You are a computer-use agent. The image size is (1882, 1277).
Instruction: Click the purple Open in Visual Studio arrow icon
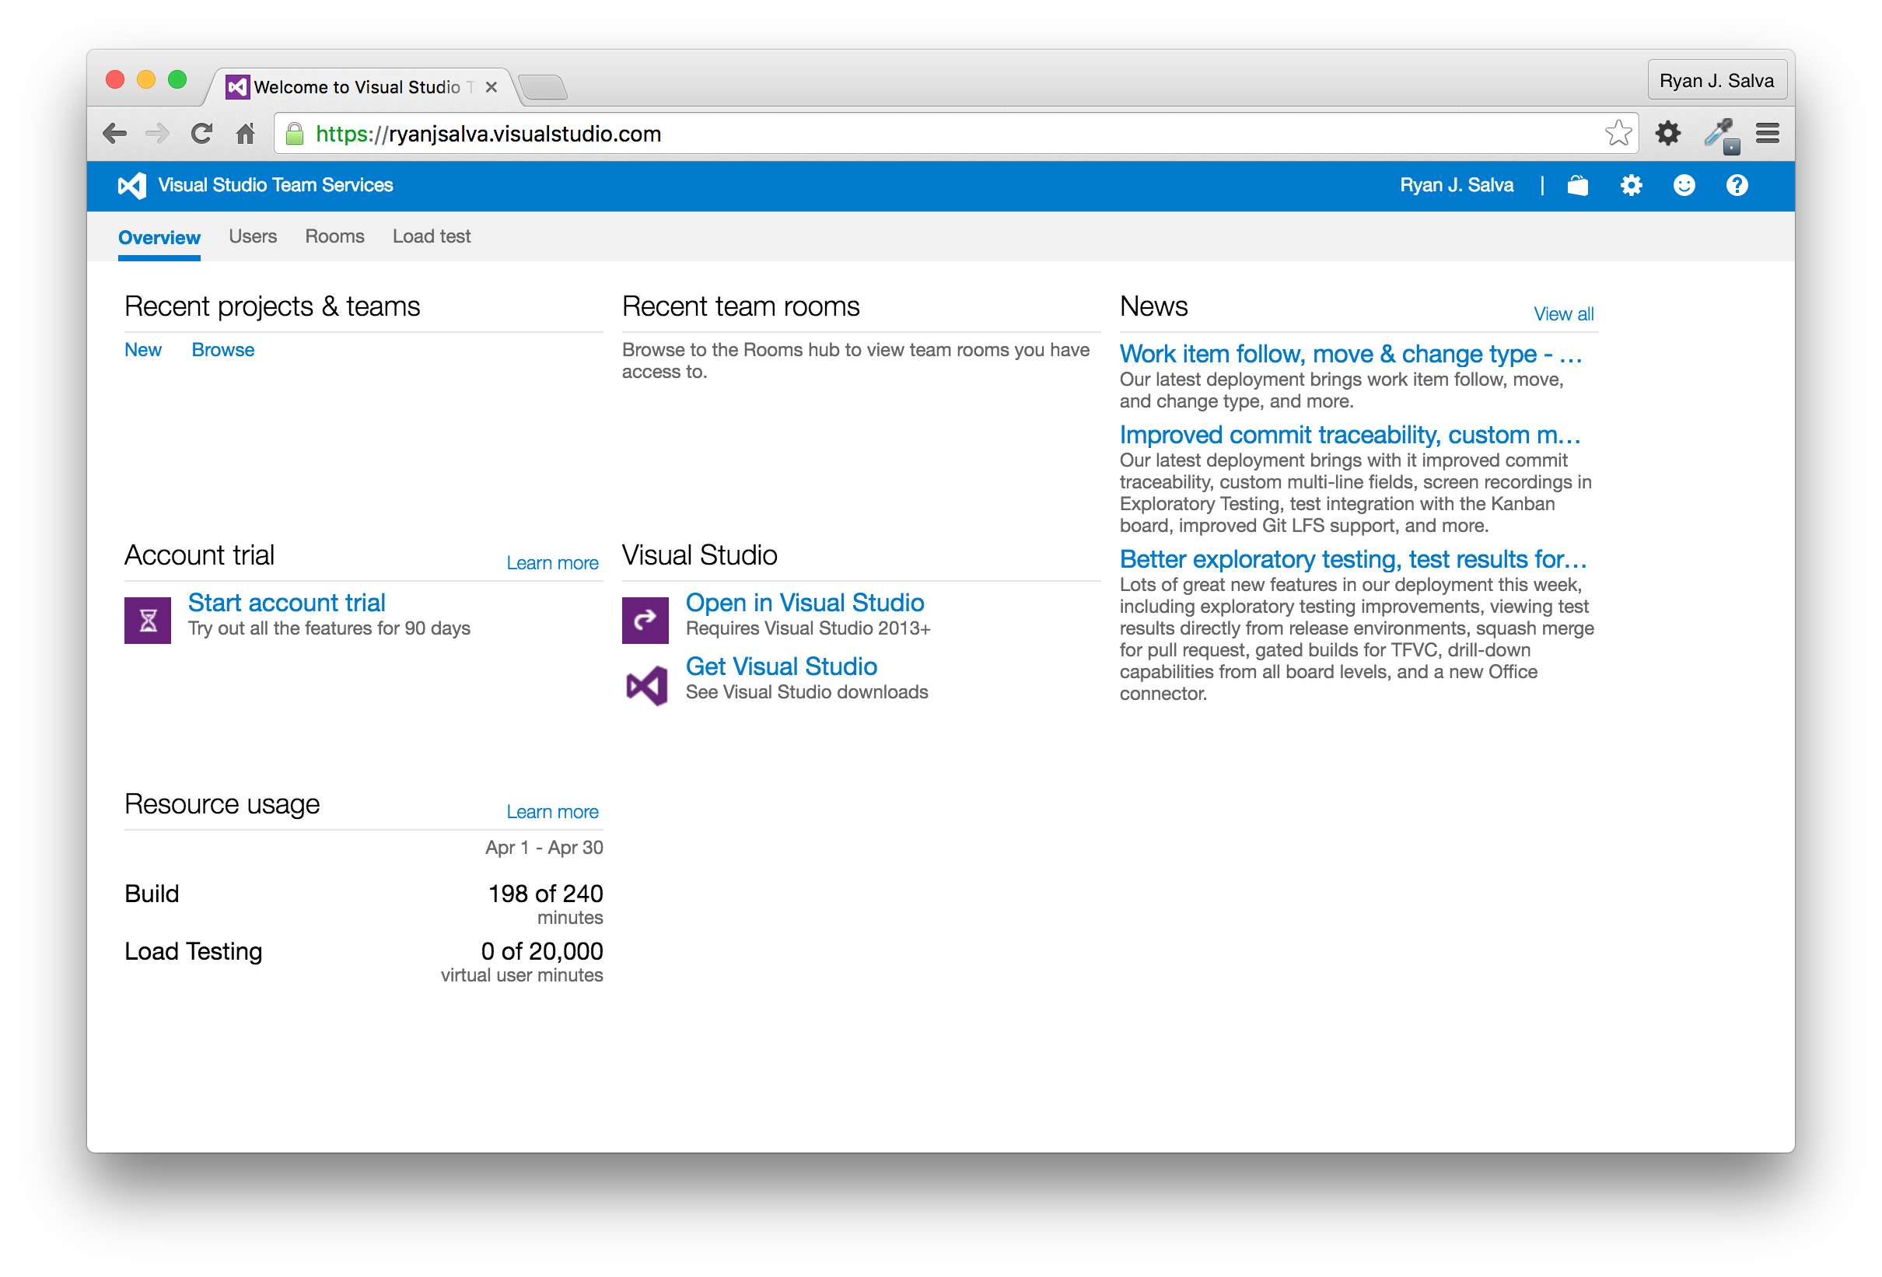click(645, 621)
